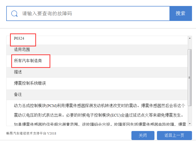This screenshot has height=144, width=196.
Task: Click the remark line starting 动力总成控制模块
Action: click(99, 106)
